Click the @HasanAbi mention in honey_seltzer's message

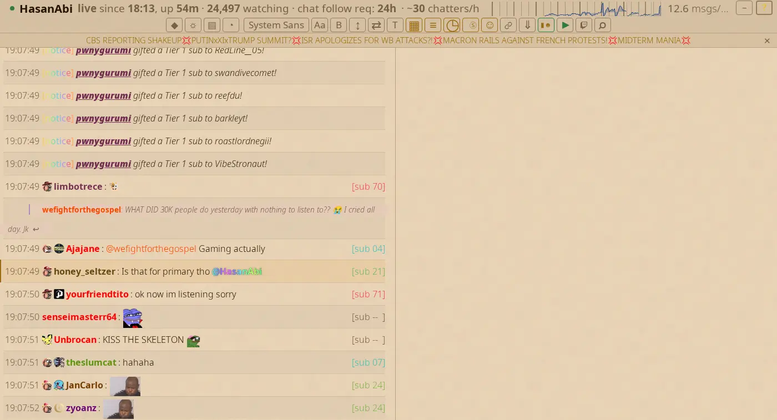237,271
